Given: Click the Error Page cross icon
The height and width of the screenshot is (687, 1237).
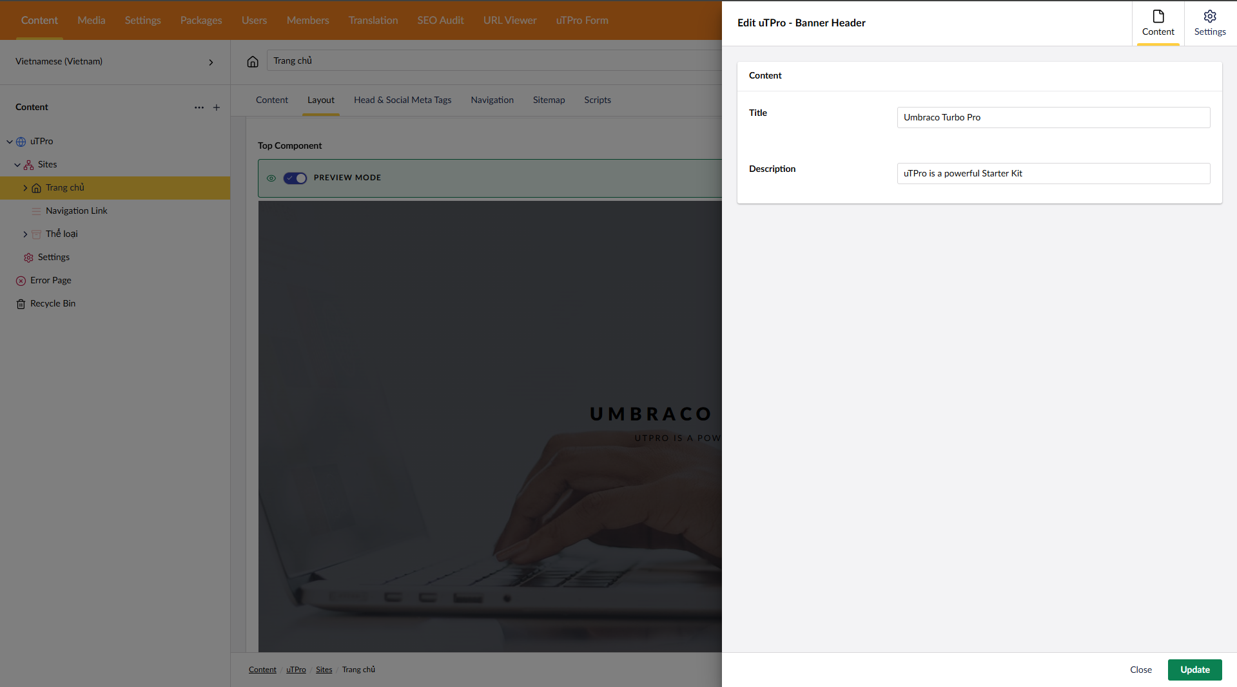Looking at the screenshot, I should point(21,281).
